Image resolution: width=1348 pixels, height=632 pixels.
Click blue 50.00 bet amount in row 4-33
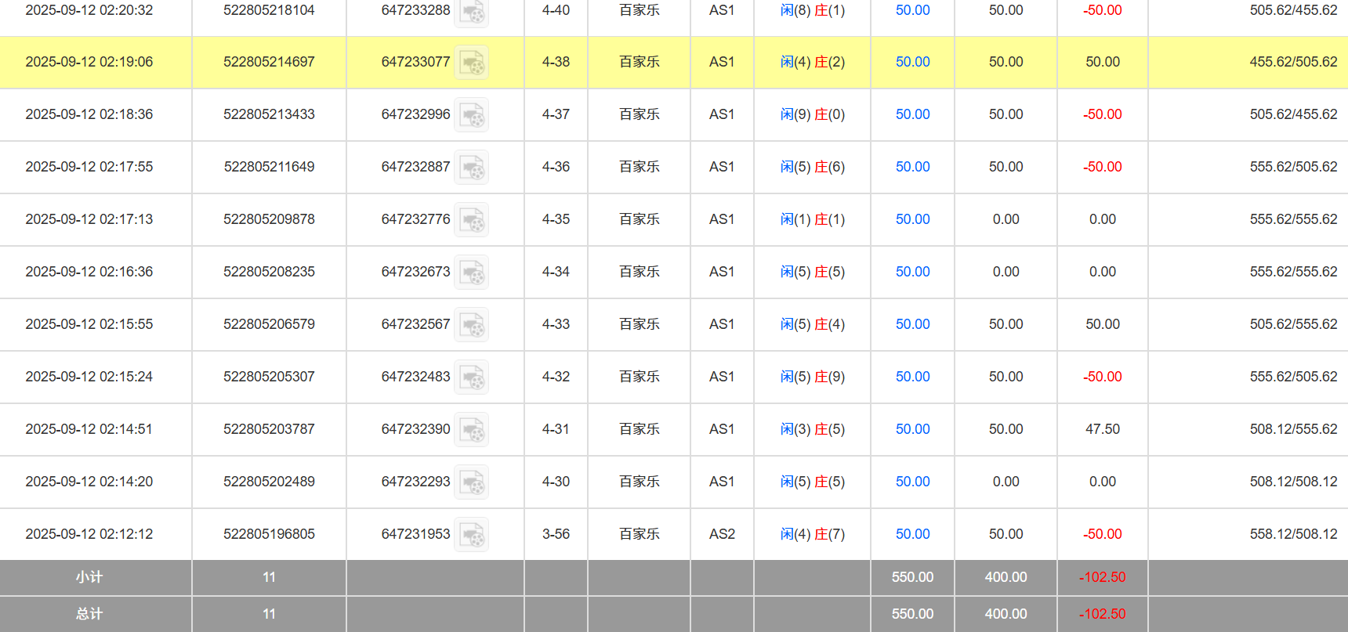tap(912, 324)
